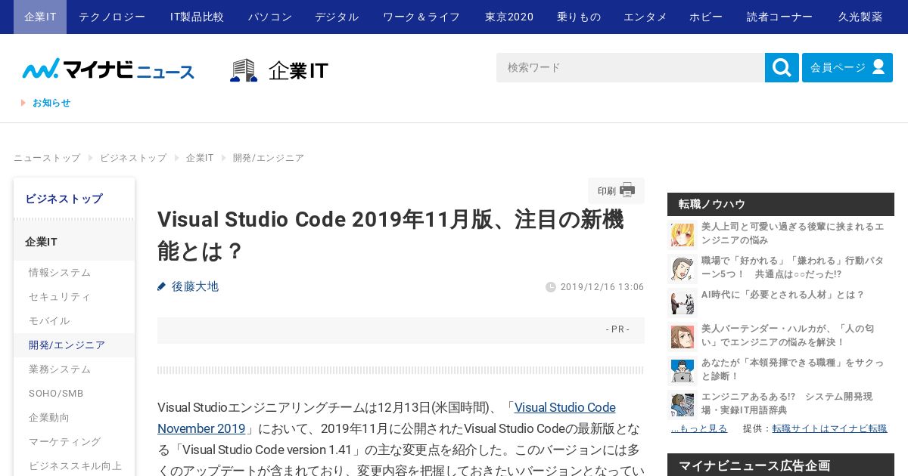
Task: Select セキュリティ in the left sidebar
Action: click(60, 297)
